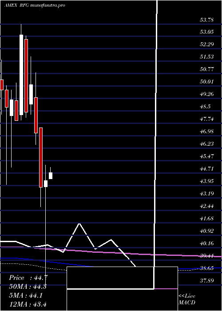Click the peak of the white MACD line
222x311 pixels.
coord(79,224)
